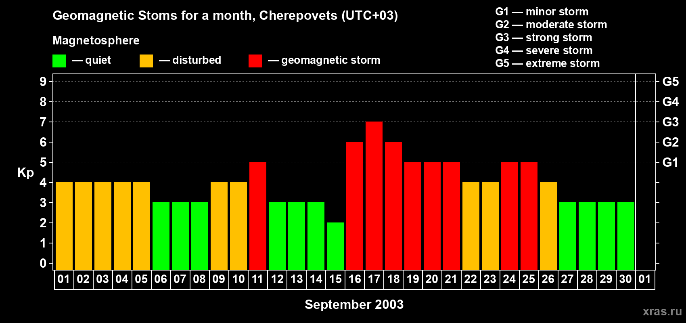The height and width of the screenshot is (323, 686).
Task: Click the red geomagnetic storm legend swatch
Action: coord(255,61)
